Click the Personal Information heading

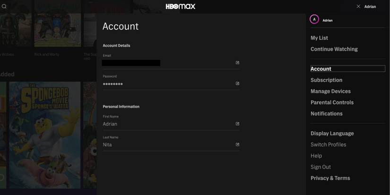point(121,107)
